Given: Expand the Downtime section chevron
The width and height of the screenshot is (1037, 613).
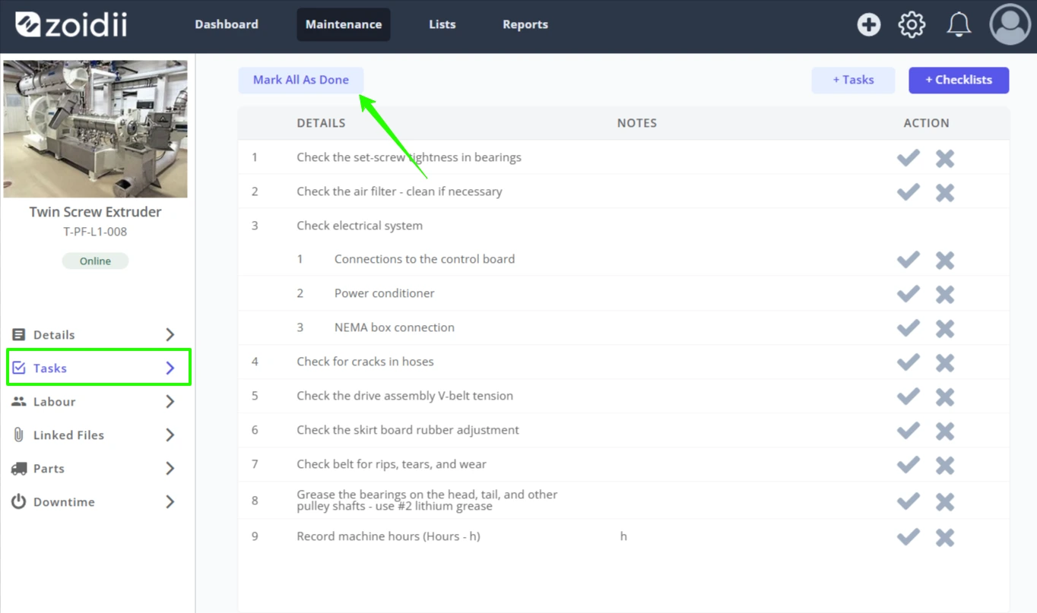Looking at the screenshot, I should pos(170,501).
